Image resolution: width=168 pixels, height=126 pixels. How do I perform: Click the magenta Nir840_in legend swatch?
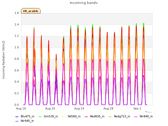[x=136, y=117]
